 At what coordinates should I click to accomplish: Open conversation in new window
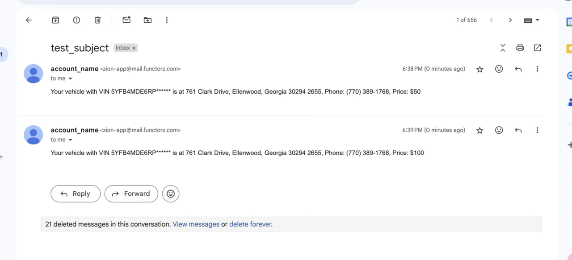(x=537, y=48)
